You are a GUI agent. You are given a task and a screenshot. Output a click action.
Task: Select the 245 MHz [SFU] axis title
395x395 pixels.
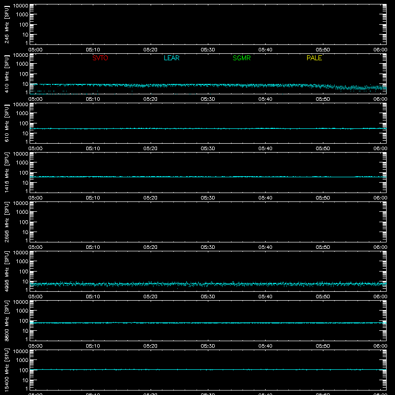click(x=6, y=24)
